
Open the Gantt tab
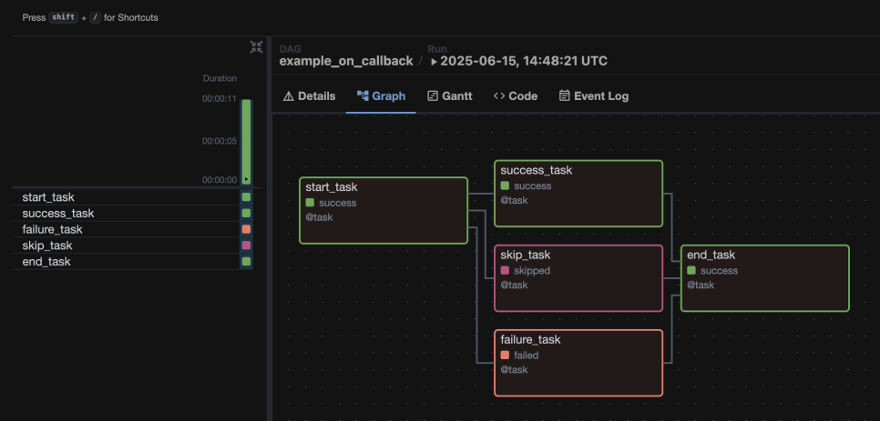tap(449, 95)
